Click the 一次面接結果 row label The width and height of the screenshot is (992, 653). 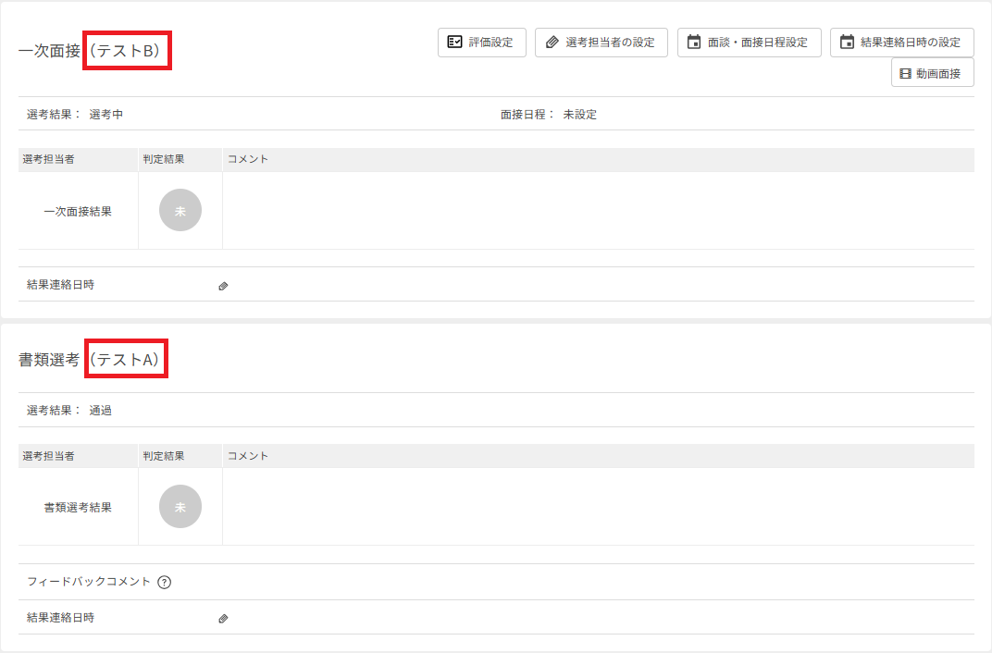click(78, 211)
